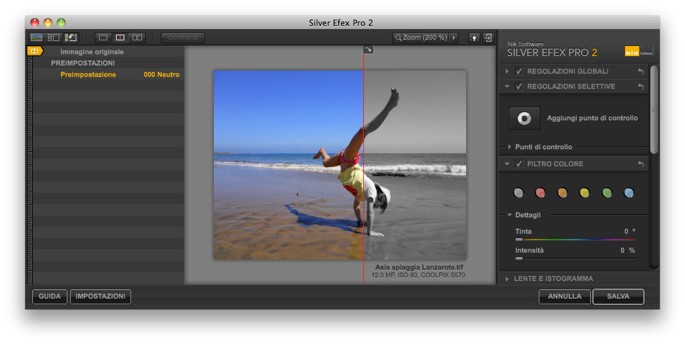Click the Nik Software logo

coord(639,52)
